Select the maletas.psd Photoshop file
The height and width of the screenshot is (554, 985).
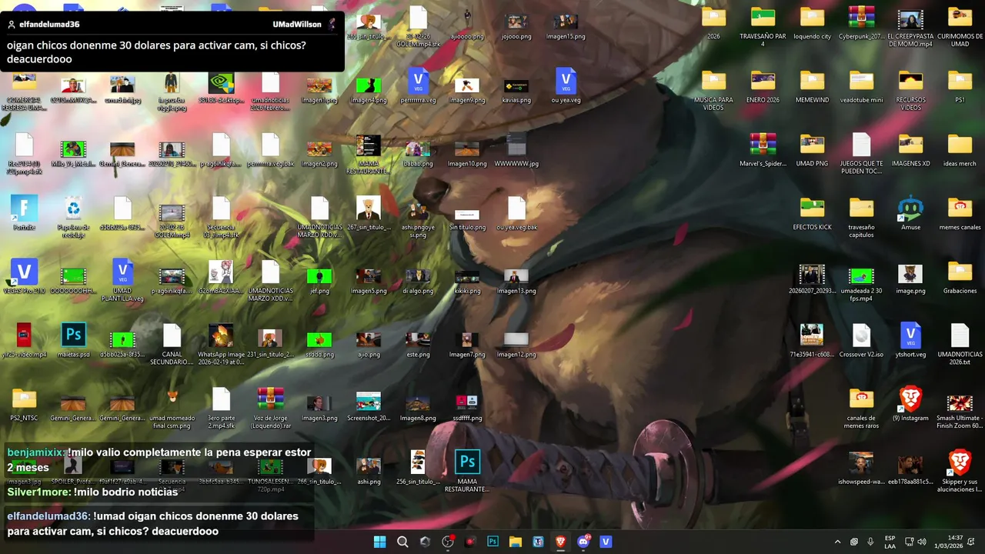click(x=73, y=341)
